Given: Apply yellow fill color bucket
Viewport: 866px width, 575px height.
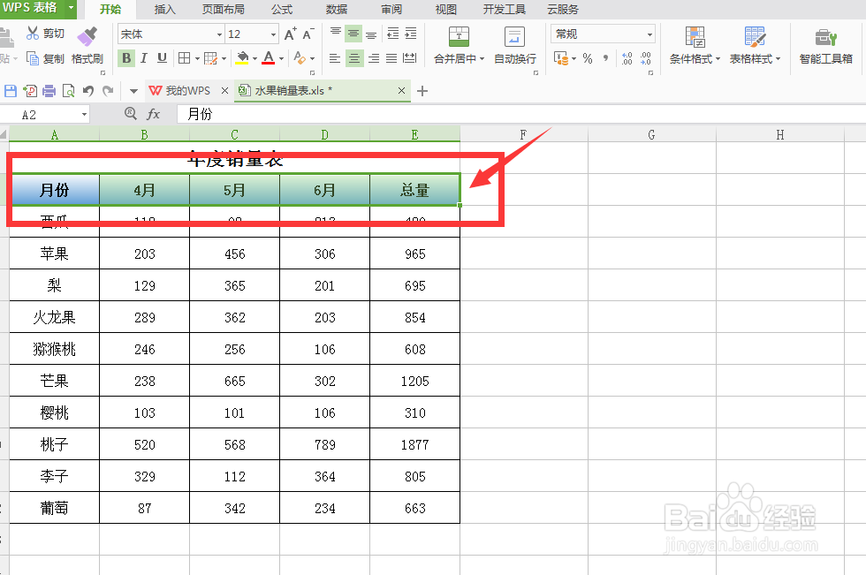Looking at the screenshot, I should [x=242, y=58].
